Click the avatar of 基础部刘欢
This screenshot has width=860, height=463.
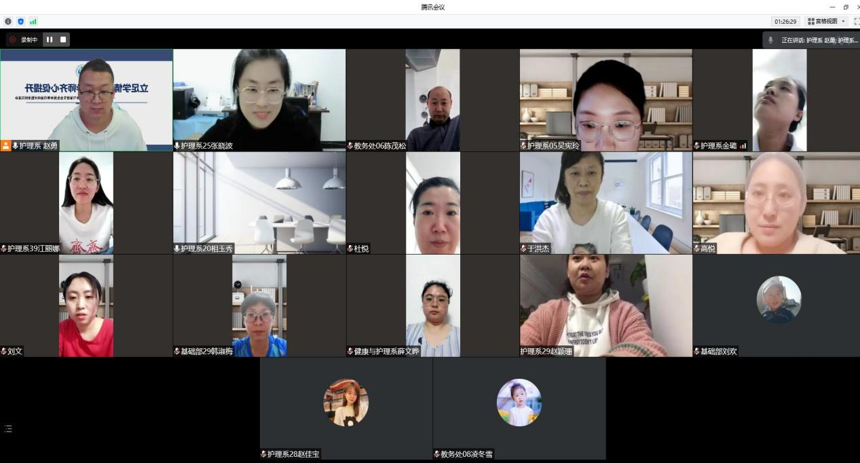[779, 299]
